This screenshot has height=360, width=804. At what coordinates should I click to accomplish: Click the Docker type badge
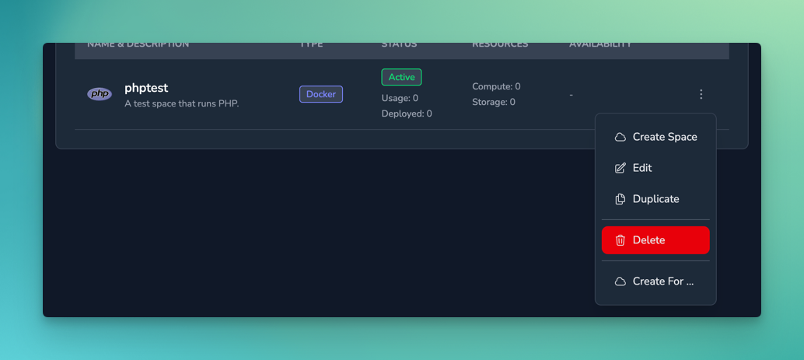(x=321, y=94)
